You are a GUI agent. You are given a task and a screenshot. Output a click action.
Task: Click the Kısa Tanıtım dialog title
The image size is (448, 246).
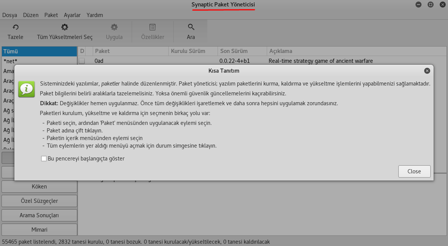(224, 70)
